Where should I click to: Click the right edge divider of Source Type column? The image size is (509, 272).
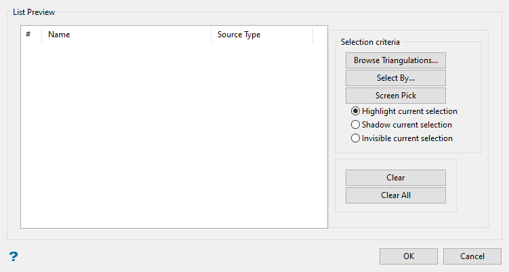point(313,35)
